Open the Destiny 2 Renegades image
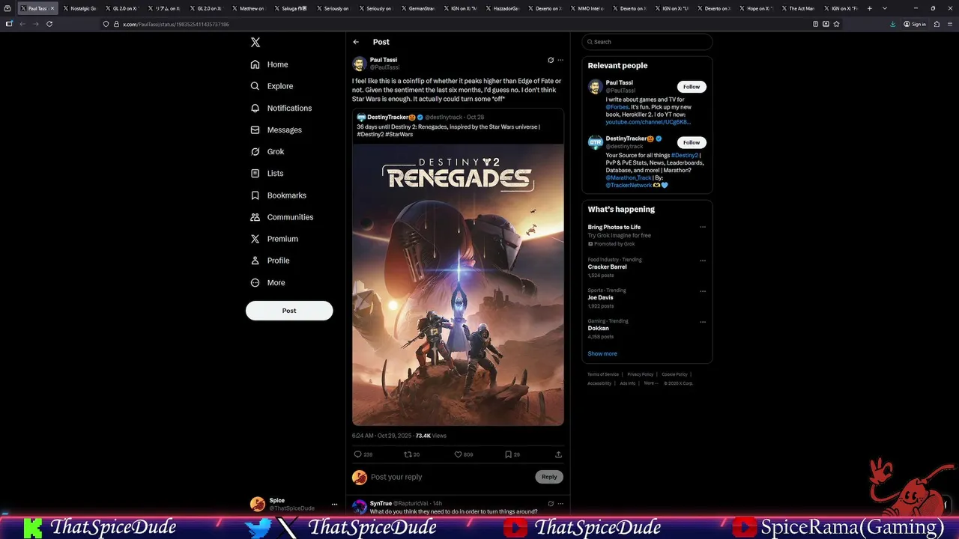Viewport: 959px width, 539px height. coord(458,284)
